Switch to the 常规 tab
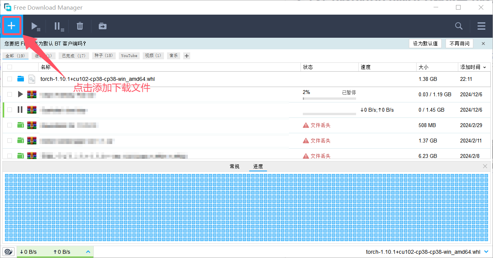 (234, 166)
